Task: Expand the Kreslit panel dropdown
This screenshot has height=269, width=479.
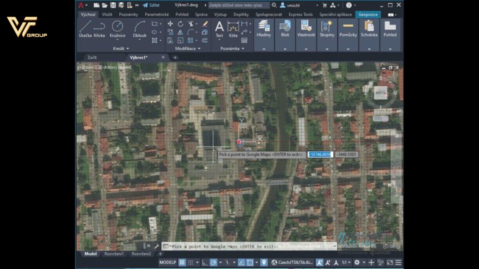Action: pos(121,49)
